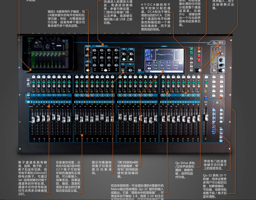The height and width of the screenshot is (200, 256).
Task: Hit the green Sel key on Master strip
Action: [206, 82]
